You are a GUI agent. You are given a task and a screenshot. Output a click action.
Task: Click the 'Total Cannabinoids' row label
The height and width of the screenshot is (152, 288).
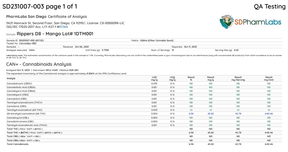17,144
